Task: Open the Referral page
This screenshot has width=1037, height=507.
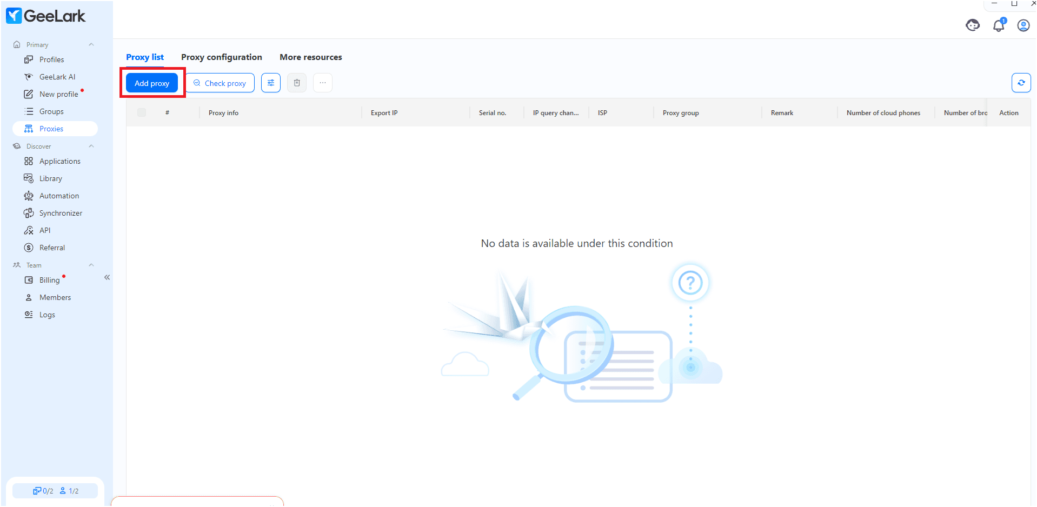Action: click(51, 247)
